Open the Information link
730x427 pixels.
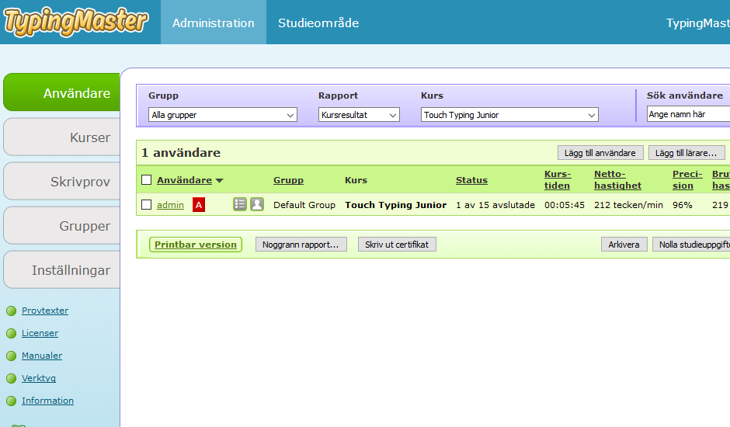pos(47,401)
